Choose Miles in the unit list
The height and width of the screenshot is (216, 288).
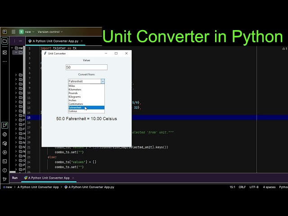[x=86, y=86]
